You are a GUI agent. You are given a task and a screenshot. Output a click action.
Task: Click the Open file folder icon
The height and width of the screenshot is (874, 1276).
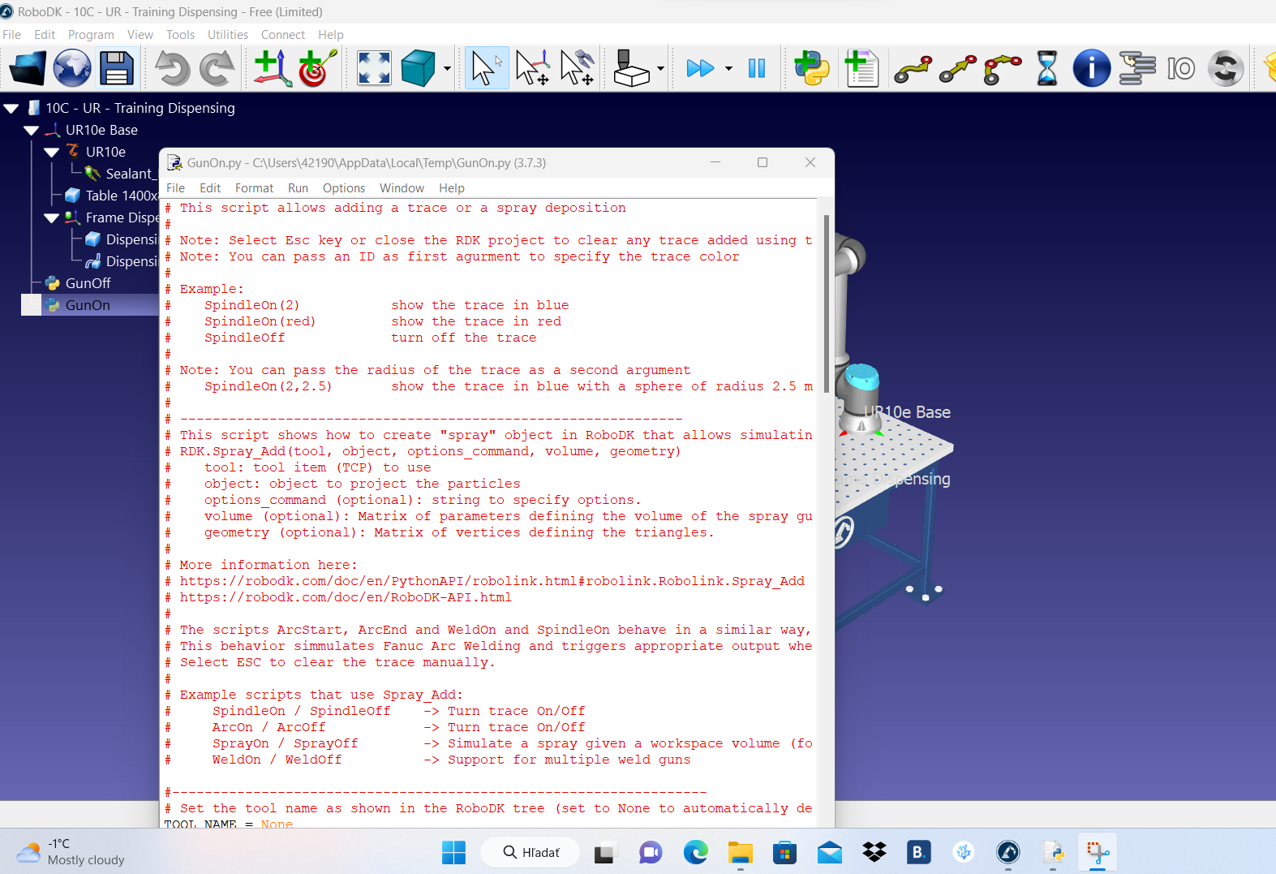28,68
